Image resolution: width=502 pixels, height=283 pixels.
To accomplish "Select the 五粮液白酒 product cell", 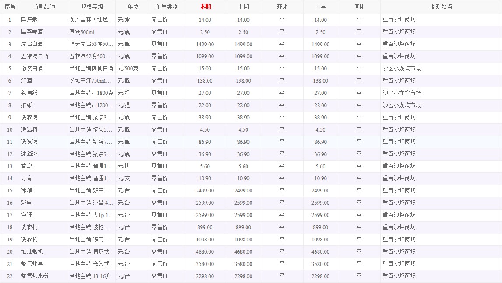I will tap(43, 56).
